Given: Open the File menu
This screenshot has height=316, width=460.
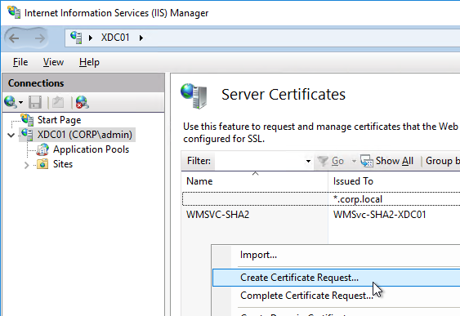Looking at the screenshot, I should coord(20,62).
